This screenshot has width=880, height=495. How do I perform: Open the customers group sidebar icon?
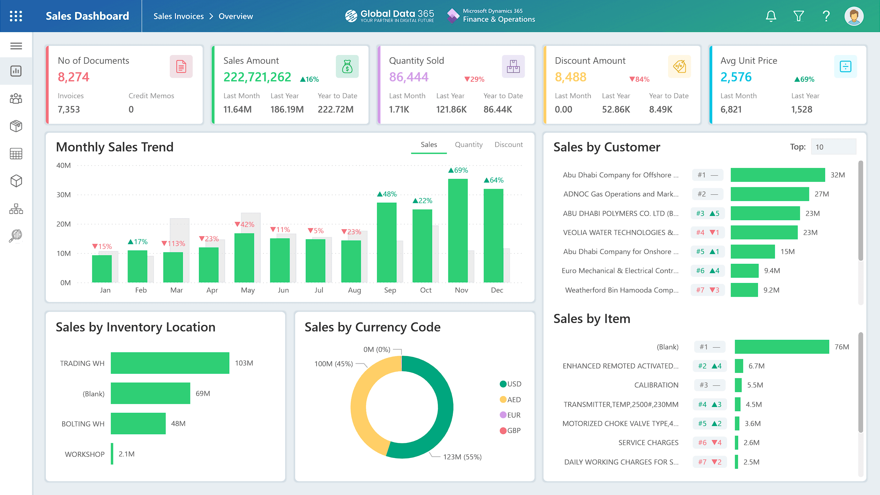click(x=16, y=98)
